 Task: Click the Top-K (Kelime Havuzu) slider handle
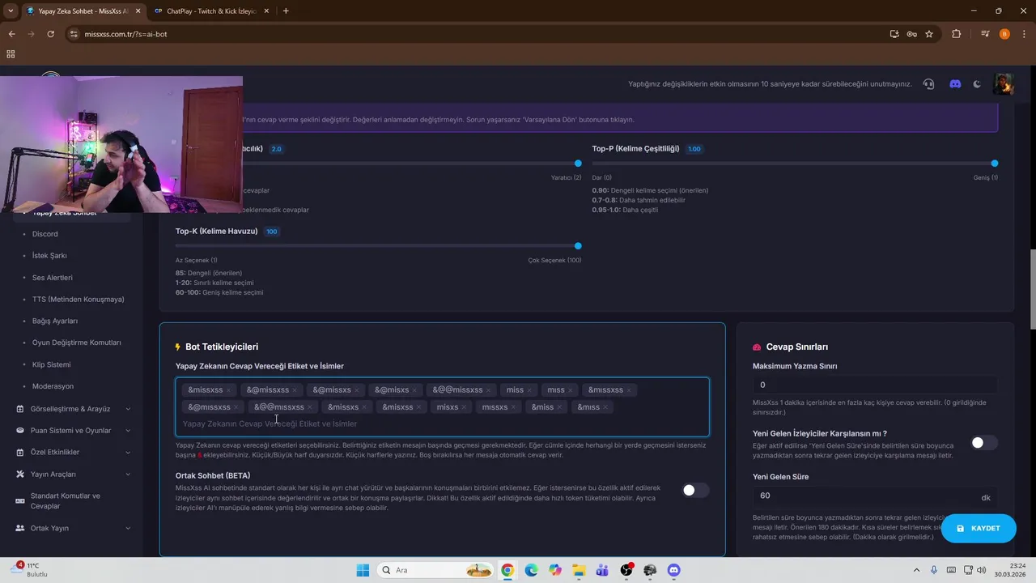[578, 246]
